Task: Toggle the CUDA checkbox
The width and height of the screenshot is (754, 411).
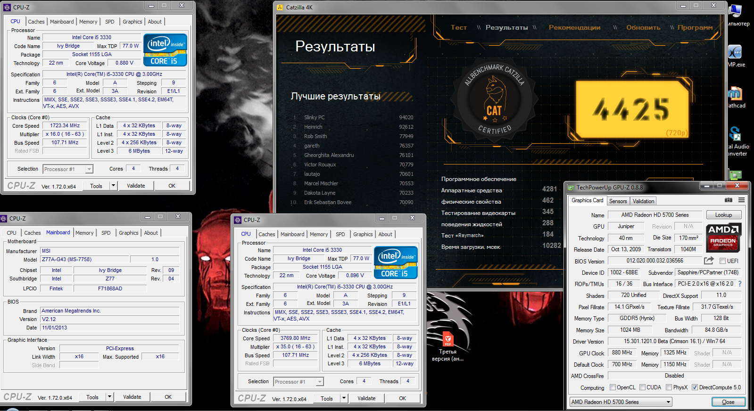Action: click(x=642, y=387)
